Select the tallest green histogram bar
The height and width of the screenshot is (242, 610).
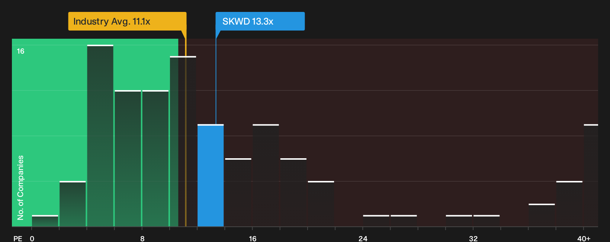[100, 136]
